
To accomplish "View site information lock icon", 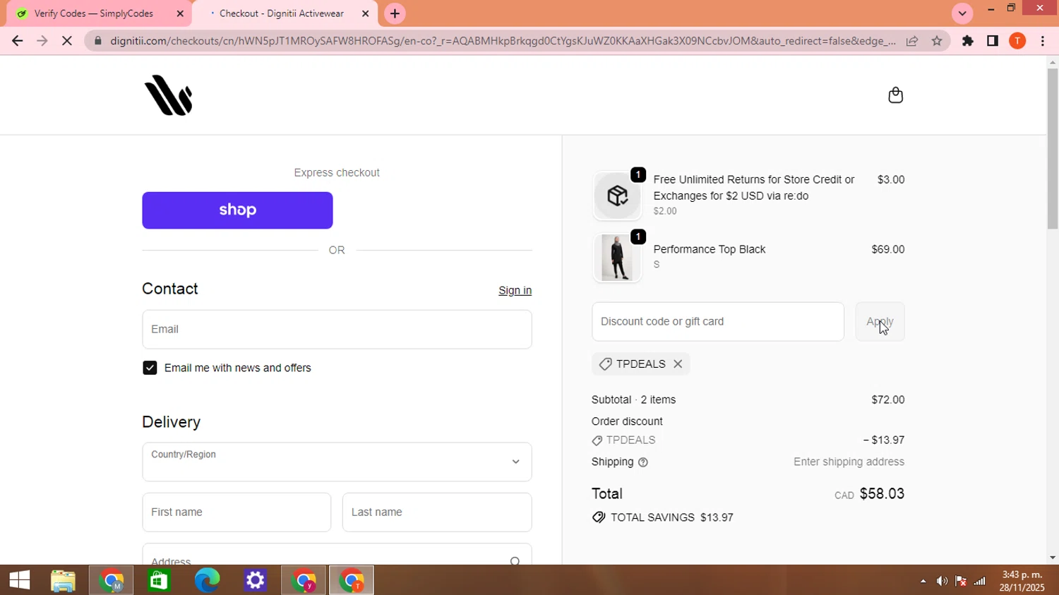I will pyautogui.click(x=98, y=41).
